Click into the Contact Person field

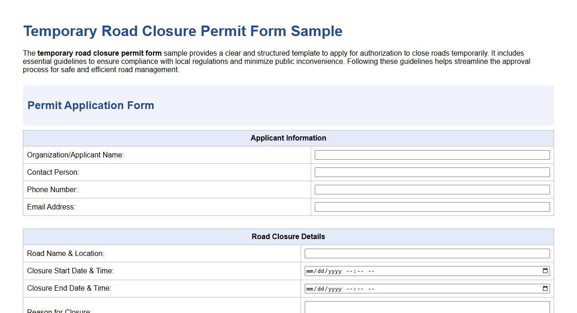coord(431,172)
